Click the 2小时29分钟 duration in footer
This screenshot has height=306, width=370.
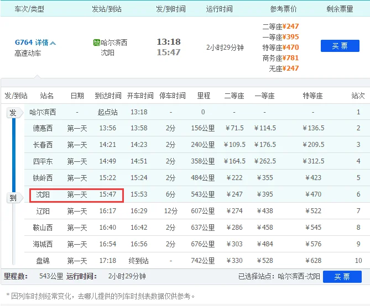click(127, 276)
